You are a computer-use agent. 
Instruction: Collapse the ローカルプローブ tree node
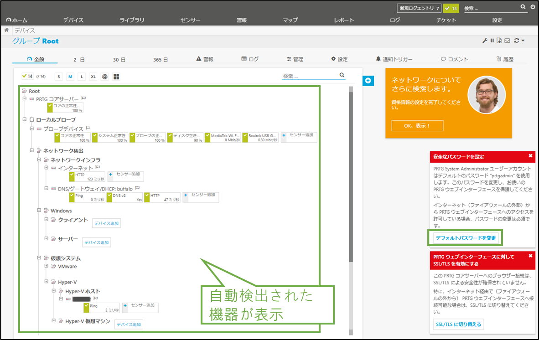25,119
